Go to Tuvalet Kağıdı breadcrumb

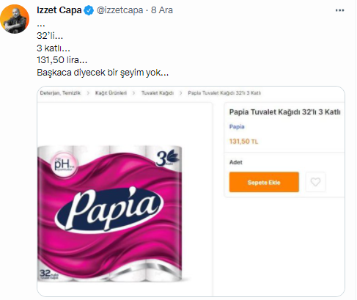point(158,93)
